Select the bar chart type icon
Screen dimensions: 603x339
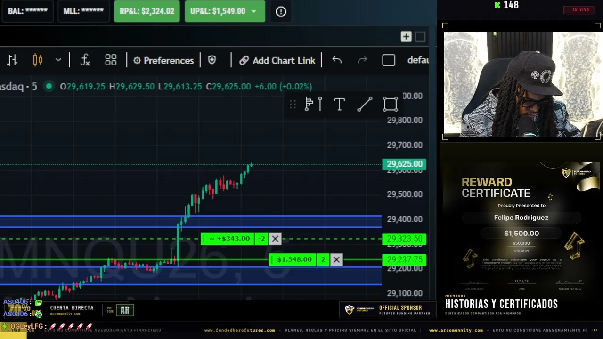[x=12, y=60]
